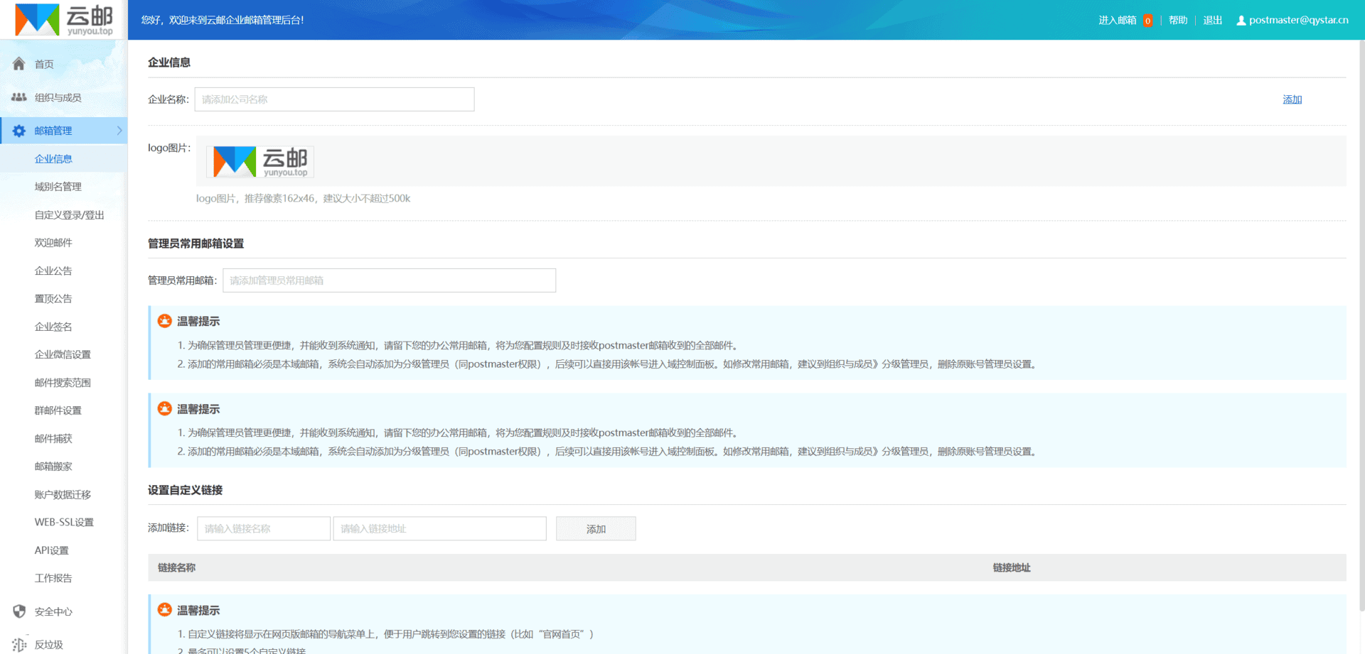Click the 安全中心 shield icon
This screenshot has height=654, width=1365.
19,611
